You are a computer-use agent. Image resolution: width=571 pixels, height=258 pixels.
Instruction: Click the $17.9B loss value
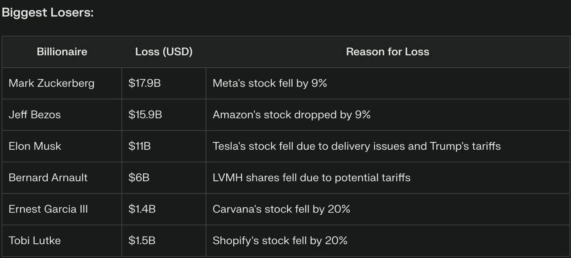click(x=144, y=83)
